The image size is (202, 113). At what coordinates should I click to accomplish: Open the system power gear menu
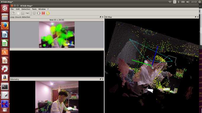pyautogui.click(x=200, y=2)
